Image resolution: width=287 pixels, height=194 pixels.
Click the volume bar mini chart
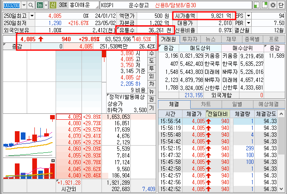coord(29,169)
